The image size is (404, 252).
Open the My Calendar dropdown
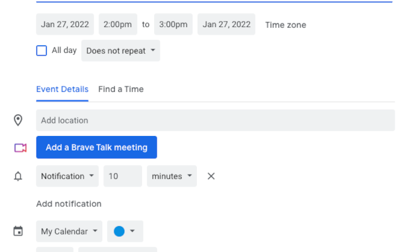(x=69, y=231)
